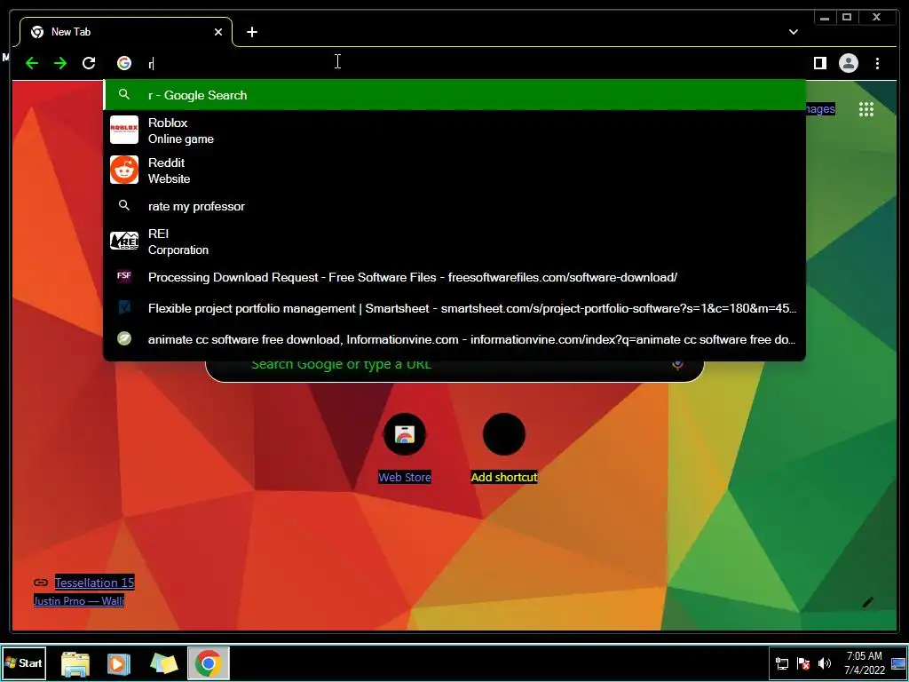Image resolution: width=909 pixels, height=682 pixels.
Task: Click the volume speaker tray icon
Action: coord(825,663)
